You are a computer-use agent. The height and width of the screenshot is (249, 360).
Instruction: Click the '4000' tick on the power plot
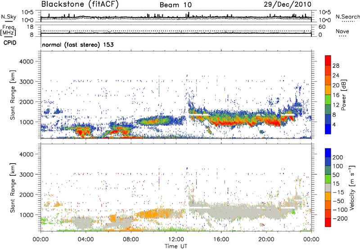pos(27,62)
